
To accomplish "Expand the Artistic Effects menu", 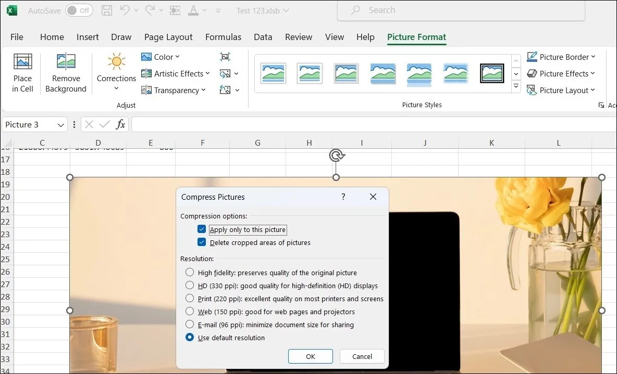I will point(175,73).
